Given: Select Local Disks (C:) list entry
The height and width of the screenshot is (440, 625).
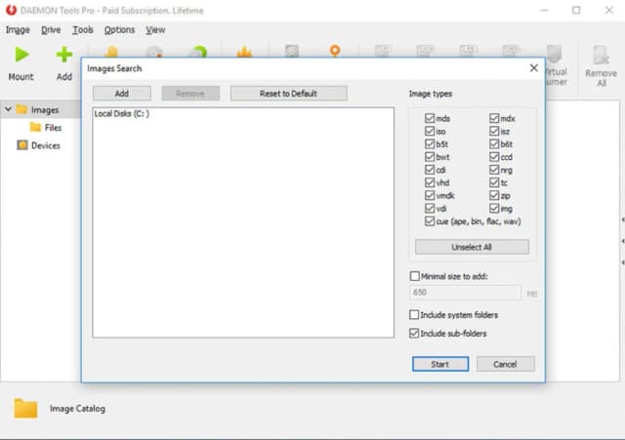Looking at the screenshot, I should (x=121, y=113).
